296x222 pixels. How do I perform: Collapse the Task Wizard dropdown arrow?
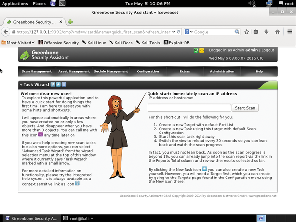pyautogui.click(x=21, y=85)
